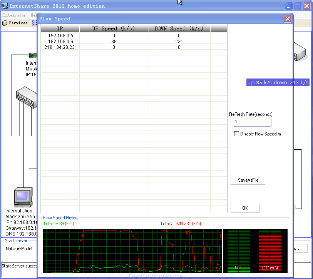The image size is (313, 279).
Task: Select row with IP 192.168.0.6
Action: [x=134, y=42]
